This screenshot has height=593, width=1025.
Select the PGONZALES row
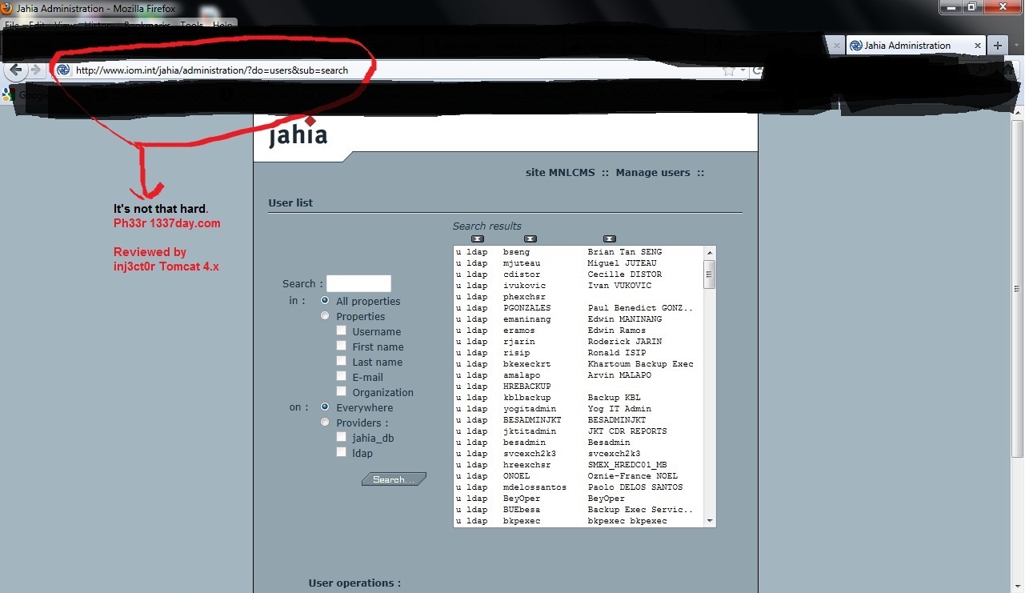[x=578, y=308]
